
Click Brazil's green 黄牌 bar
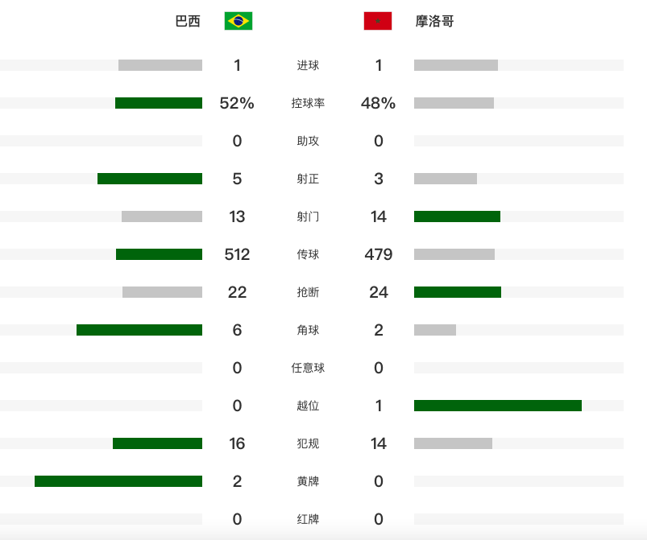[x=118, y=481]
